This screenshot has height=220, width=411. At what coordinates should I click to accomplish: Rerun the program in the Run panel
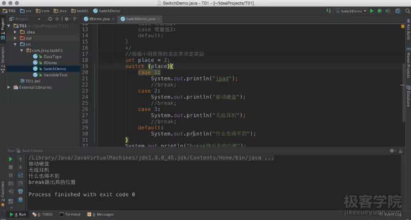coord(11,159)
